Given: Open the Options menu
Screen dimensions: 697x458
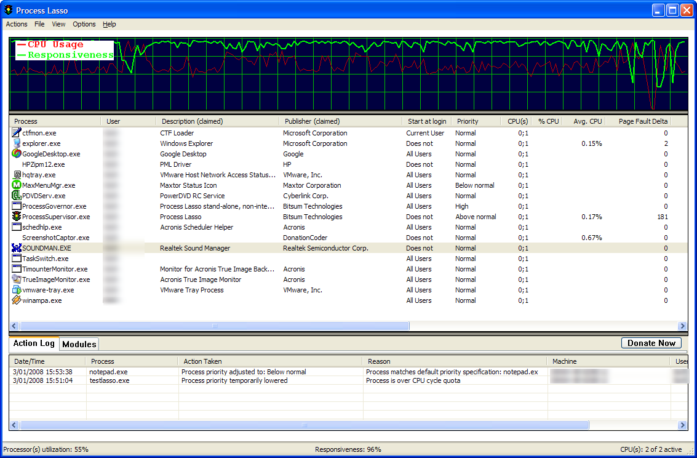Looking at the screenshot, I should coord(84,24).
